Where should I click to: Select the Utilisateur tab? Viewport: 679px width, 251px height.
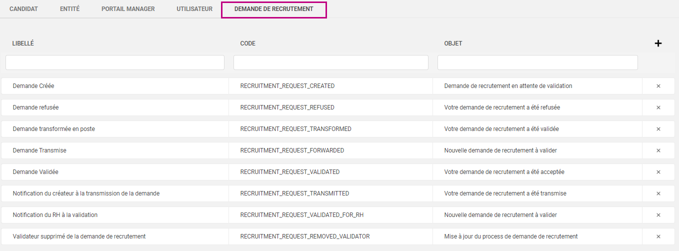click(194, 9)
